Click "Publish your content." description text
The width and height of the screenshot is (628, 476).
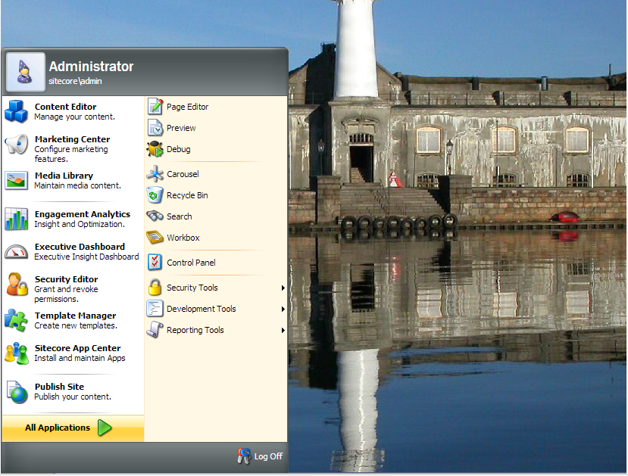pos(73,397)
